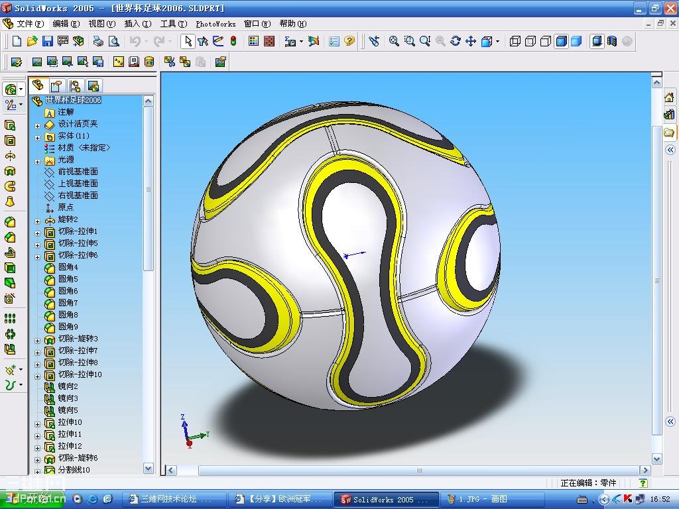Select the Pan view arrows icon
679x509 pixels.
tap(471, 41)
